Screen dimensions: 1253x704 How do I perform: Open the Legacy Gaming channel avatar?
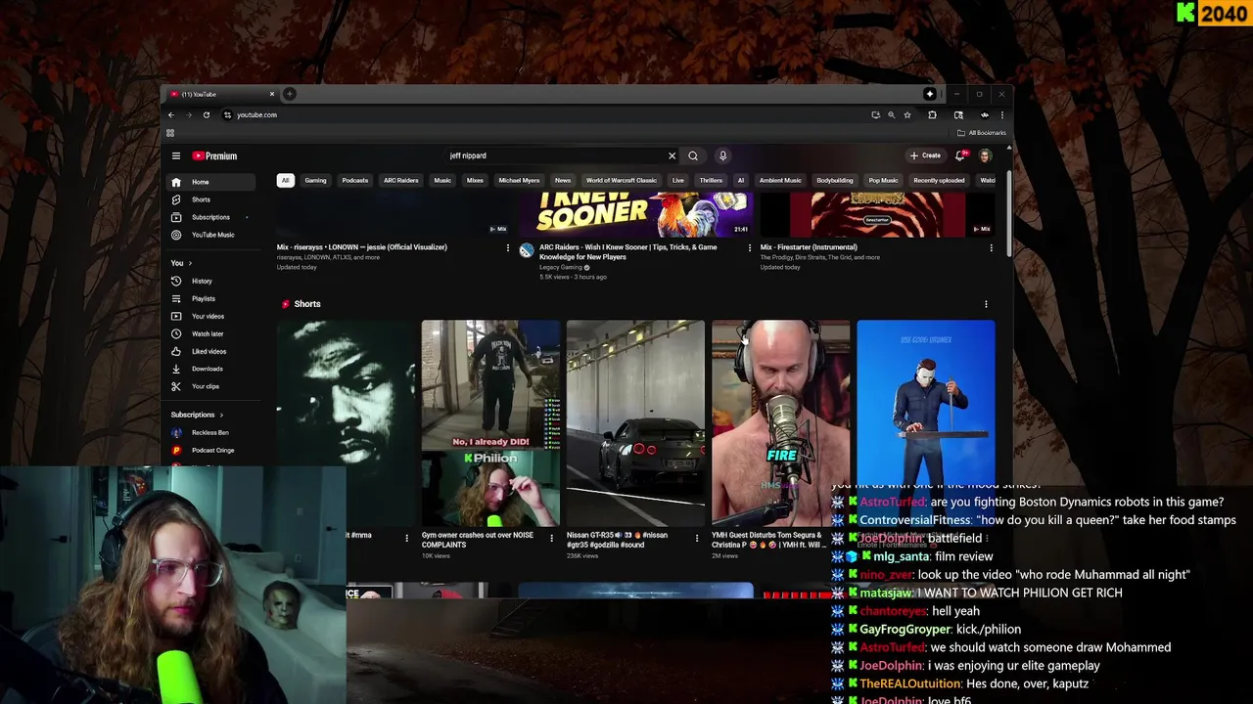[x=527, y=251]
